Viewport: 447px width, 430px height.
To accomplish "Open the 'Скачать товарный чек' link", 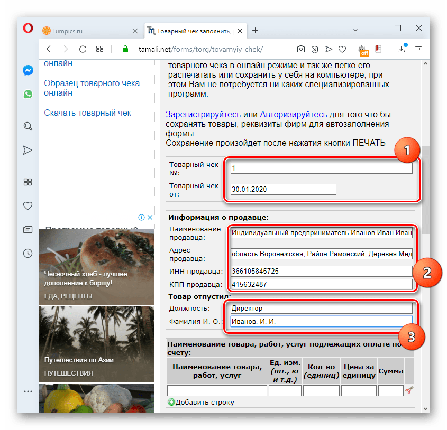I will [88, 113].
